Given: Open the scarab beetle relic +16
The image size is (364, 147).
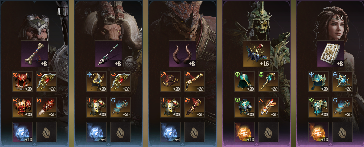Looking at the screenshot, I should click(x=256, y=54).
